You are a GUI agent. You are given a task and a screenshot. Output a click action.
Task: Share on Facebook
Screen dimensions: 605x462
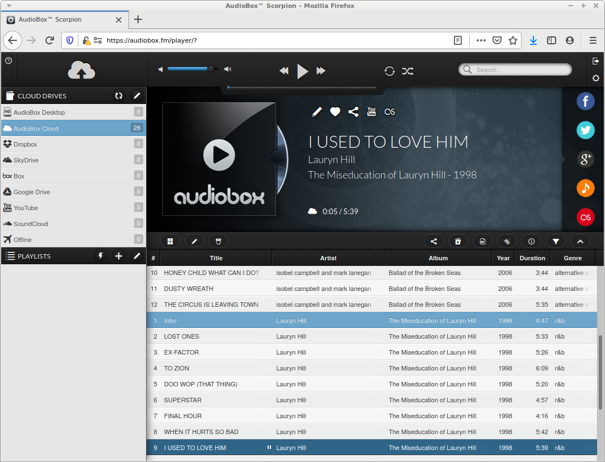(x=585, y=102)
